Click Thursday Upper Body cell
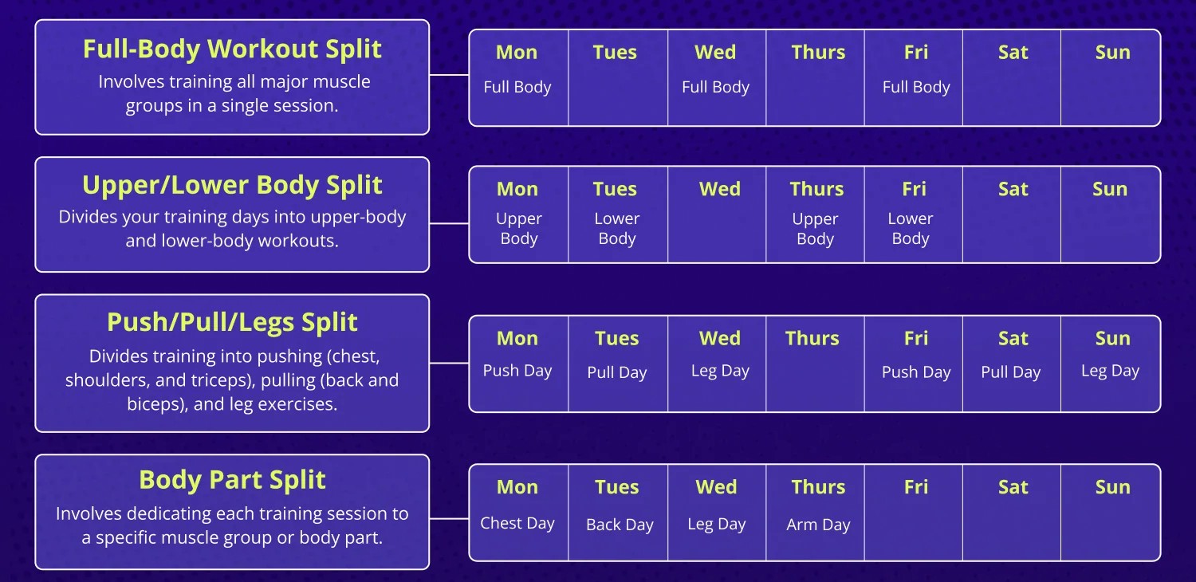 [816, 214]
